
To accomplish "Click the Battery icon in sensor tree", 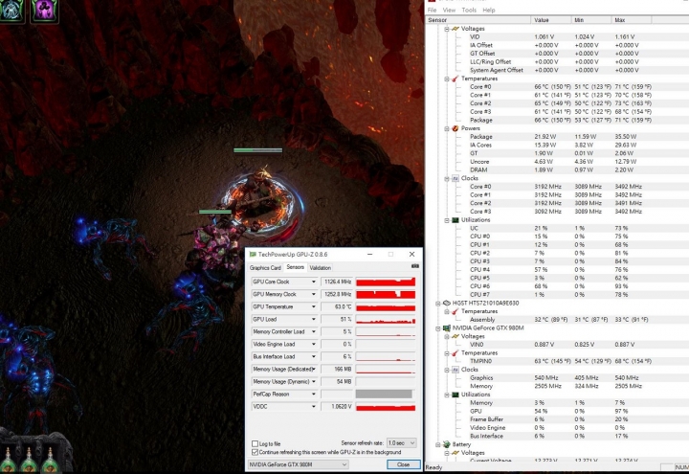I will tap(447, 444).
